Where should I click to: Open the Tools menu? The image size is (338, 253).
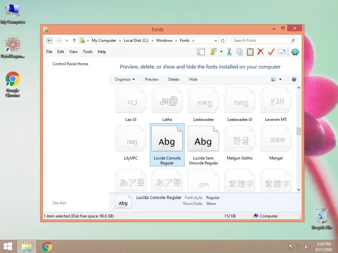pyautogui.click(x=87, y=52)
